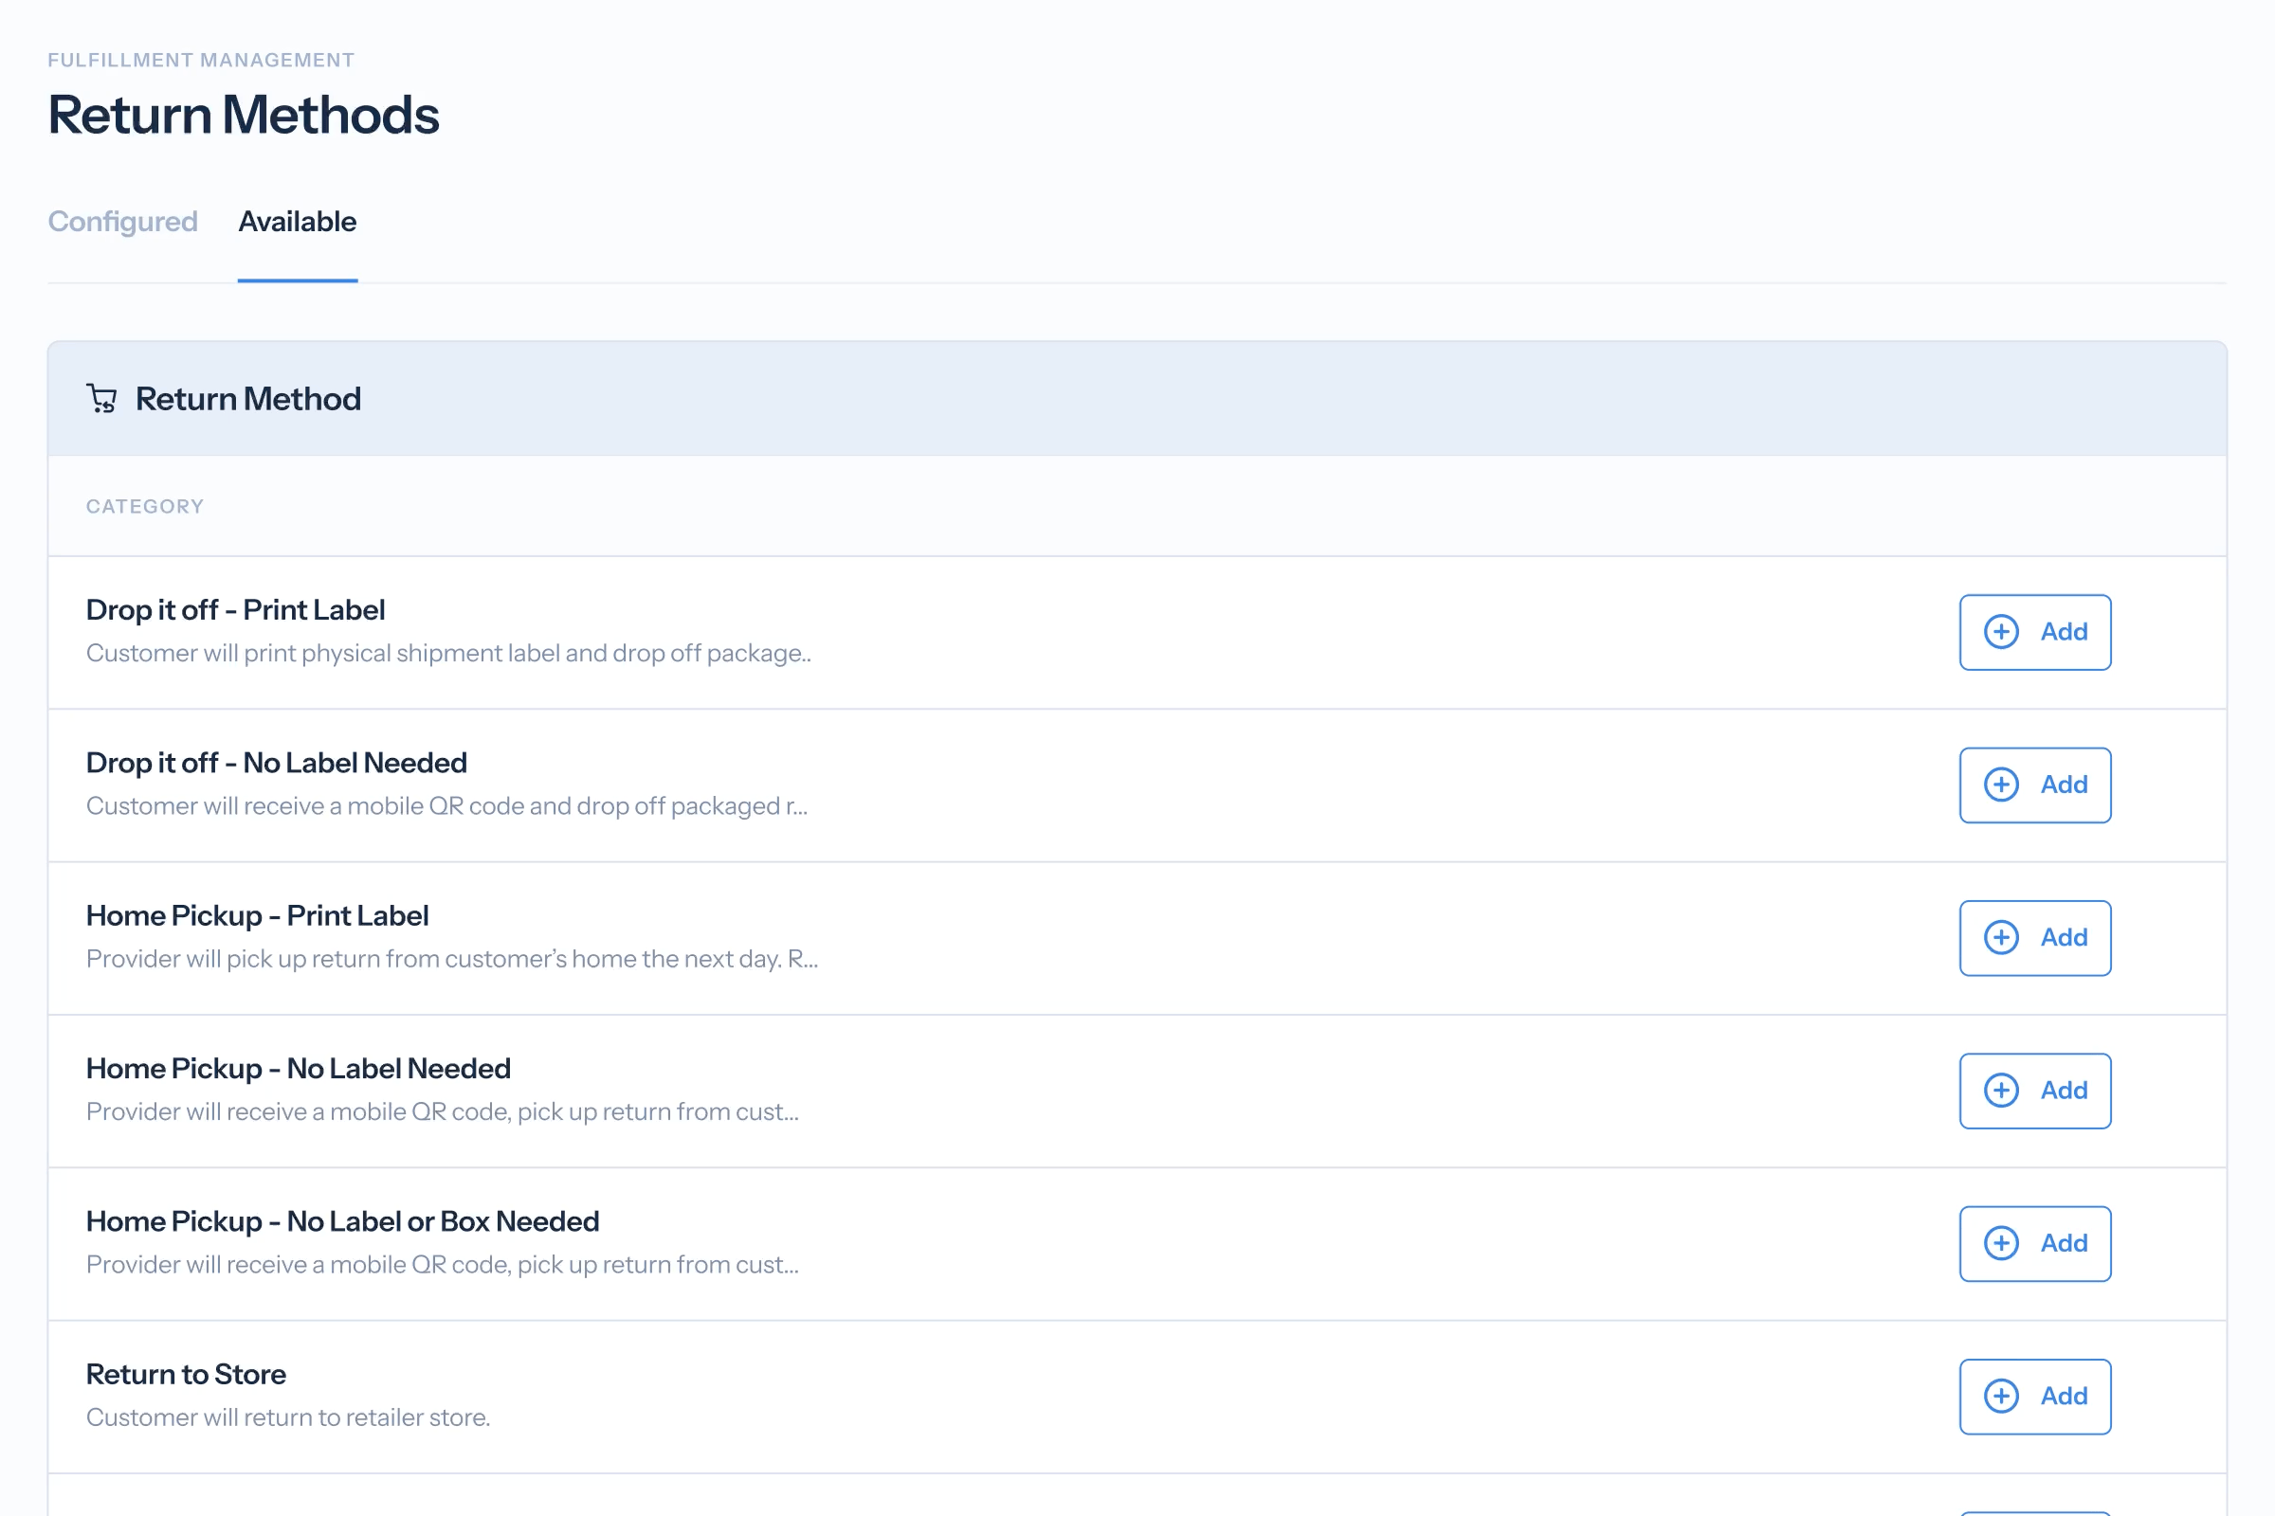Image resolution: width=2275 pixels, height=1516 pixels.
Task: Select the 'Drop it off - No Label Needed' title
Action: click(277, 763)
